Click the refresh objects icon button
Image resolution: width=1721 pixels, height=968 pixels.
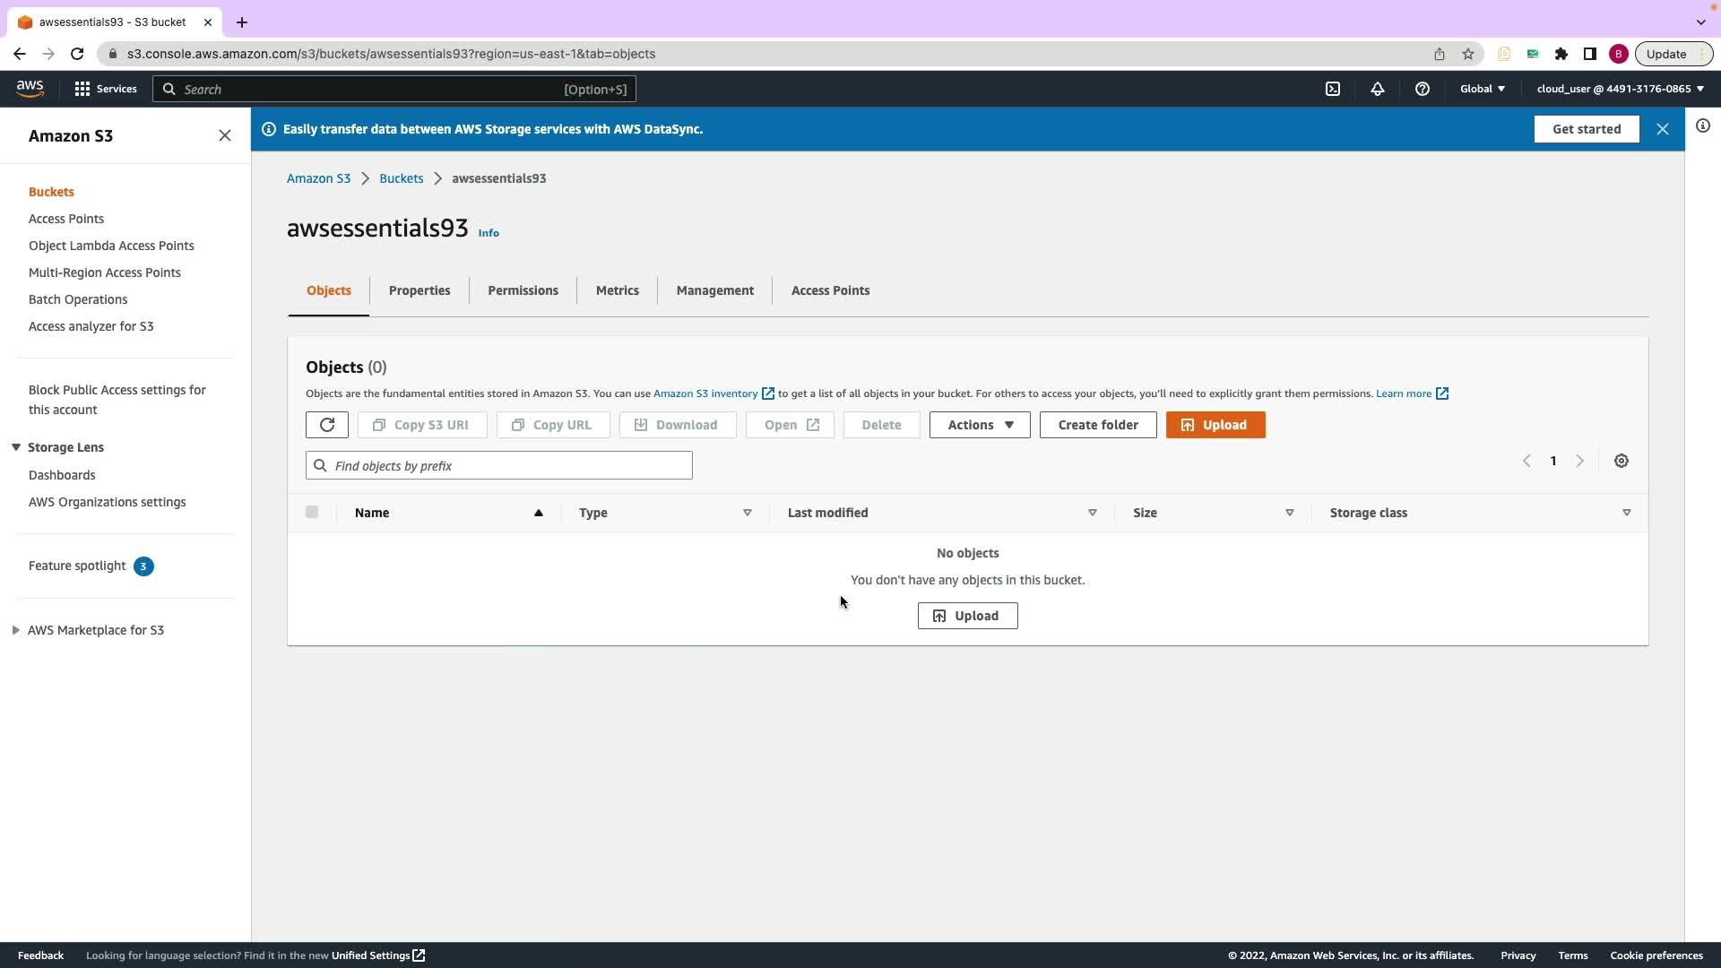click(x=327, y=425)
